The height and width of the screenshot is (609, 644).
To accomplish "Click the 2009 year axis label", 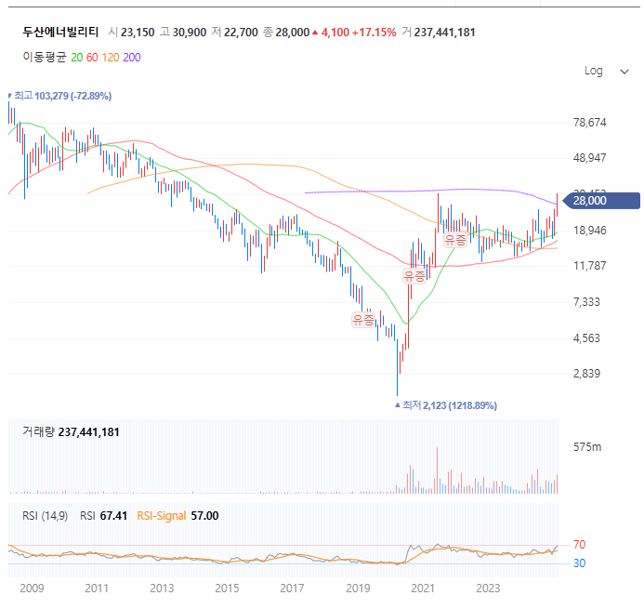I will [32, 589].
